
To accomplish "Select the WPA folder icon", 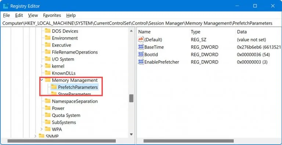I will click(x=48, y=129).
